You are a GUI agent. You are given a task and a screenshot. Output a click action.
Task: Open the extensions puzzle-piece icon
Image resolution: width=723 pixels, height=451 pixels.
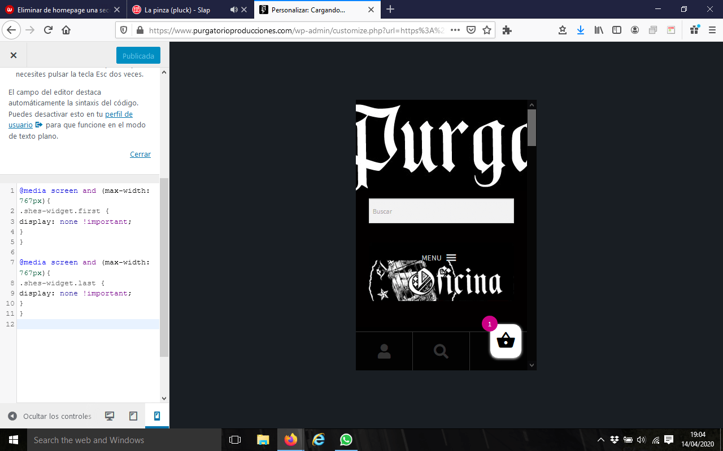tap(507, 30)
